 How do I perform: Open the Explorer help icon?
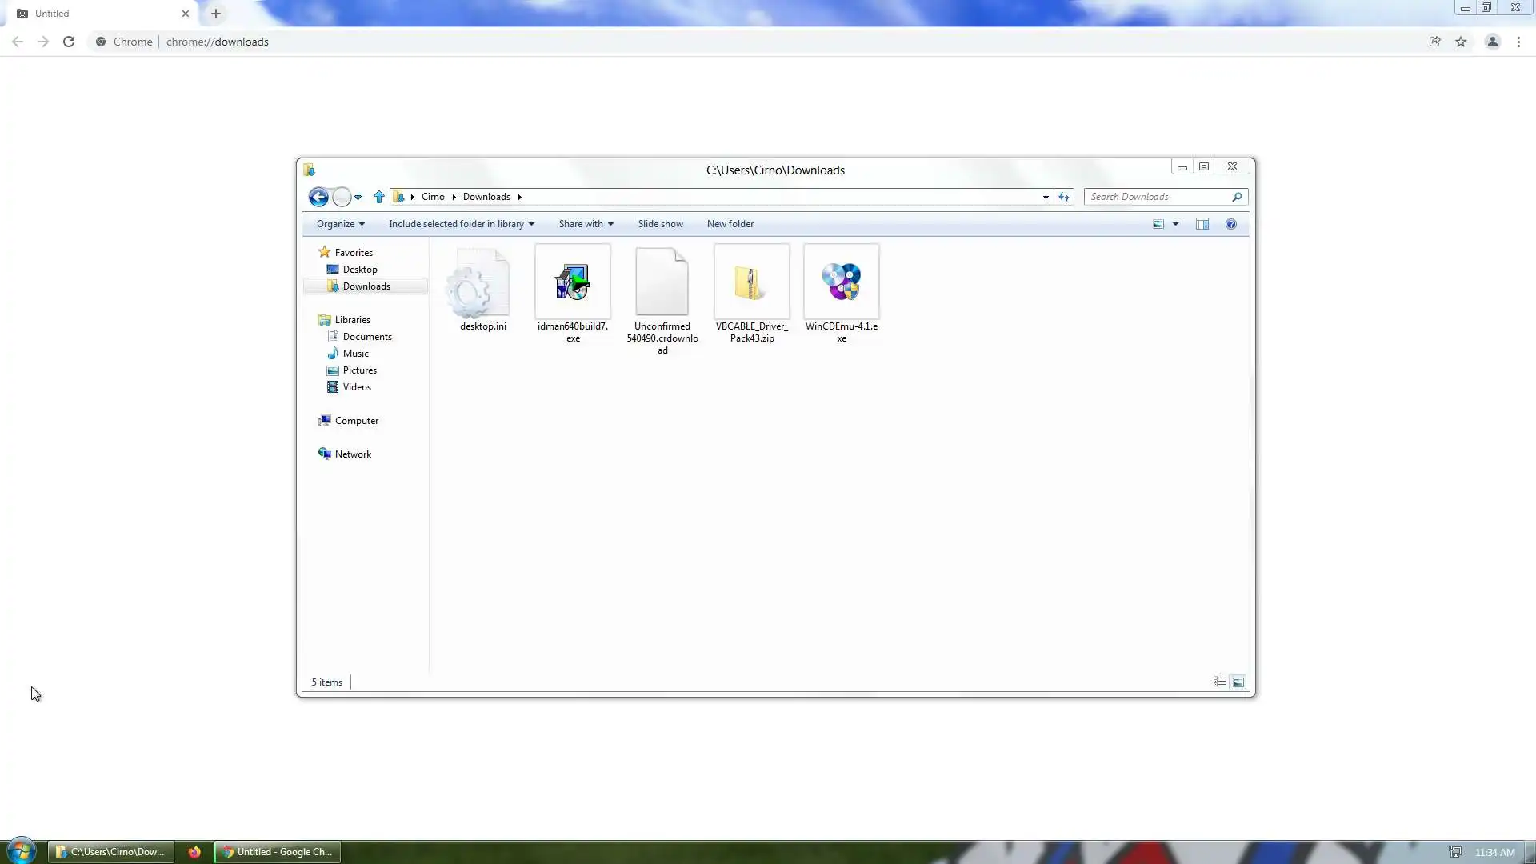1231,224
